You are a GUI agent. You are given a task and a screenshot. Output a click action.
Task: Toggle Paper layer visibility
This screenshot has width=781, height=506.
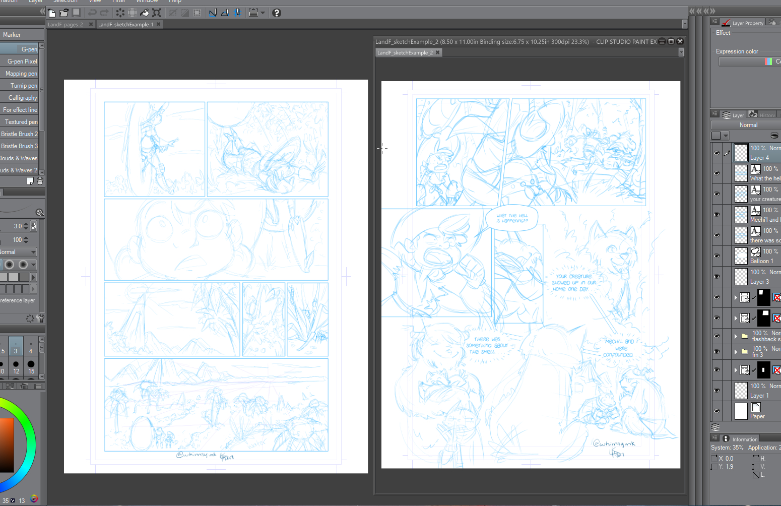point(717,411)
